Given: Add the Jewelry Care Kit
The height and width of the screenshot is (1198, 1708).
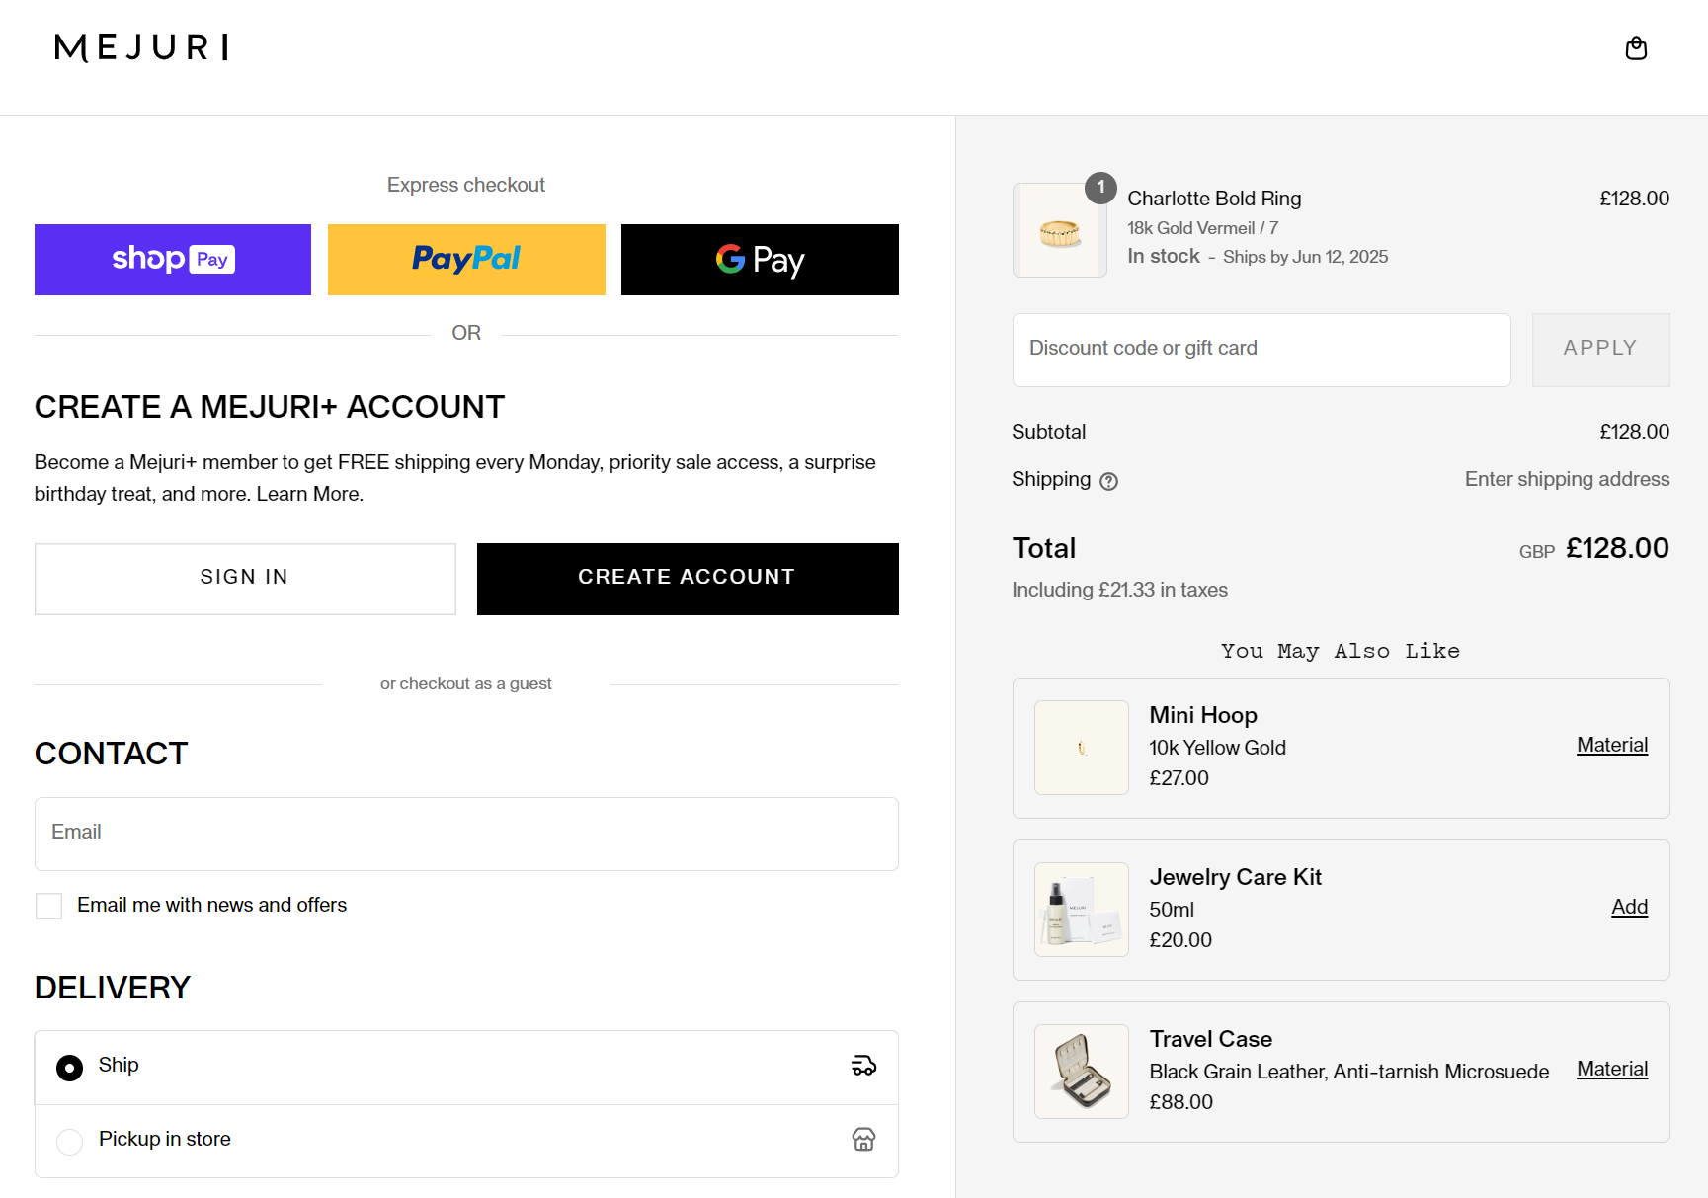Looking at the screenshot, I should pyautogui.click(x=1629, y=907).
